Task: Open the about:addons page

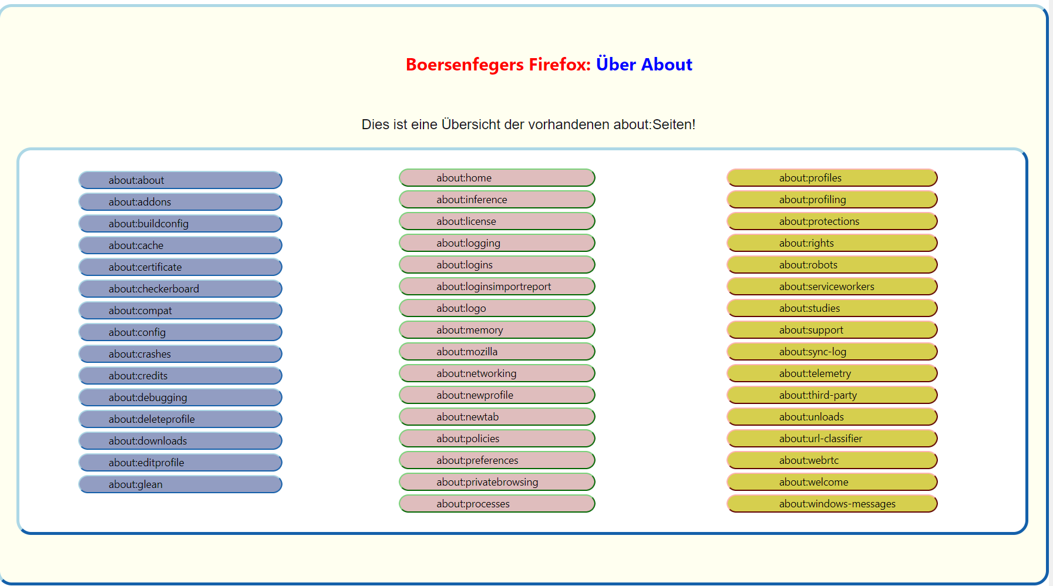Action: pyautogui.click(x=180, y=202)
